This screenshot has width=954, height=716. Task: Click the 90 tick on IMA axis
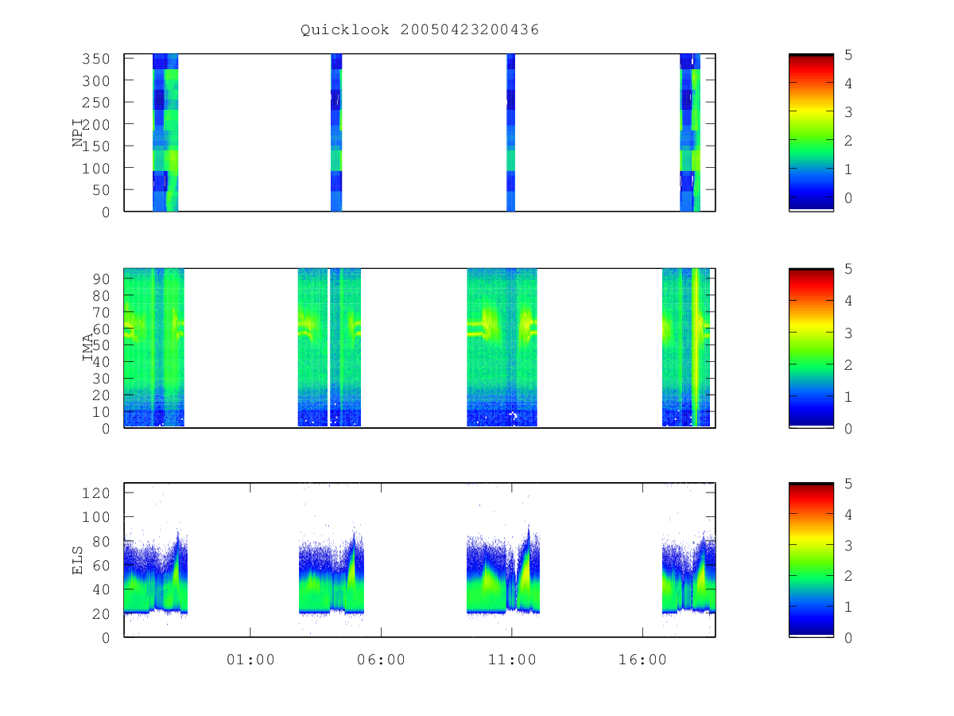tap(103, 278)
